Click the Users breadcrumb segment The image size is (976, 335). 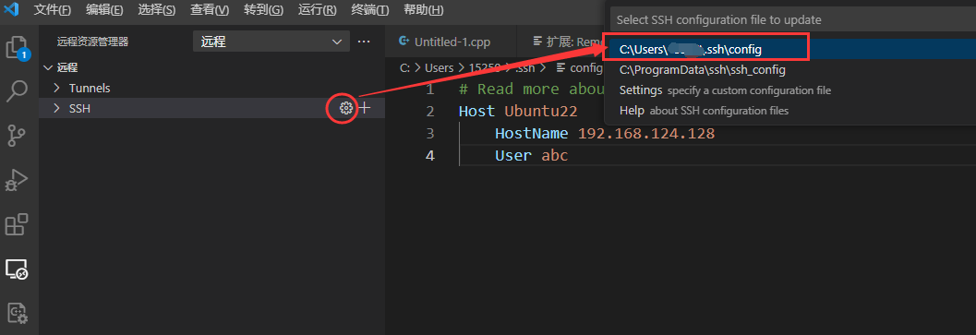click(439, 68)
